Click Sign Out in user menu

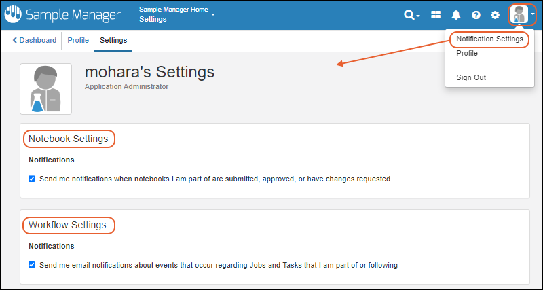(471, 77)
